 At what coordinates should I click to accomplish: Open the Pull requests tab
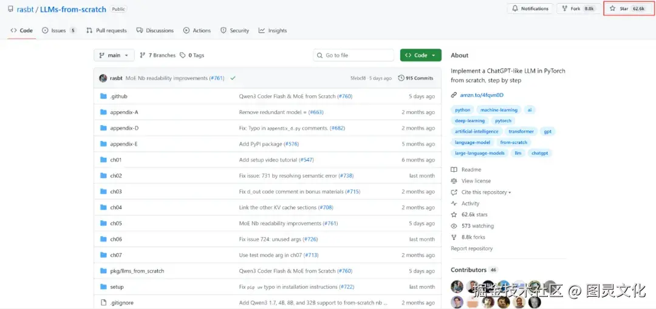pyautogui.click(x=106, y=30)
